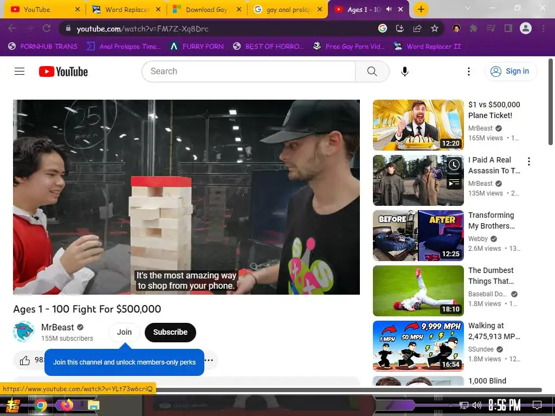This screenshot has width=555, height=416.
Task: Launch Firefox from the taskbar
Action: point(67,405)
